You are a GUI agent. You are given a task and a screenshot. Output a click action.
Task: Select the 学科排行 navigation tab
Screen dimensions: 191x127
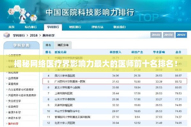(53, 27)
